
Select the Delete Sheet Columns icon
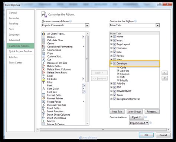coord(43,69)
